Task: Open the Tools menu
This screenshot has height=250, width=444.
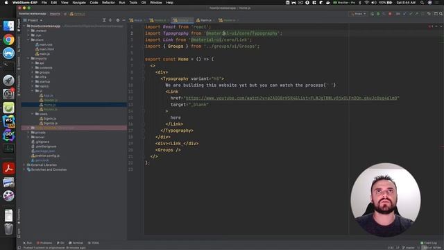Action: (x=133, y=3)
